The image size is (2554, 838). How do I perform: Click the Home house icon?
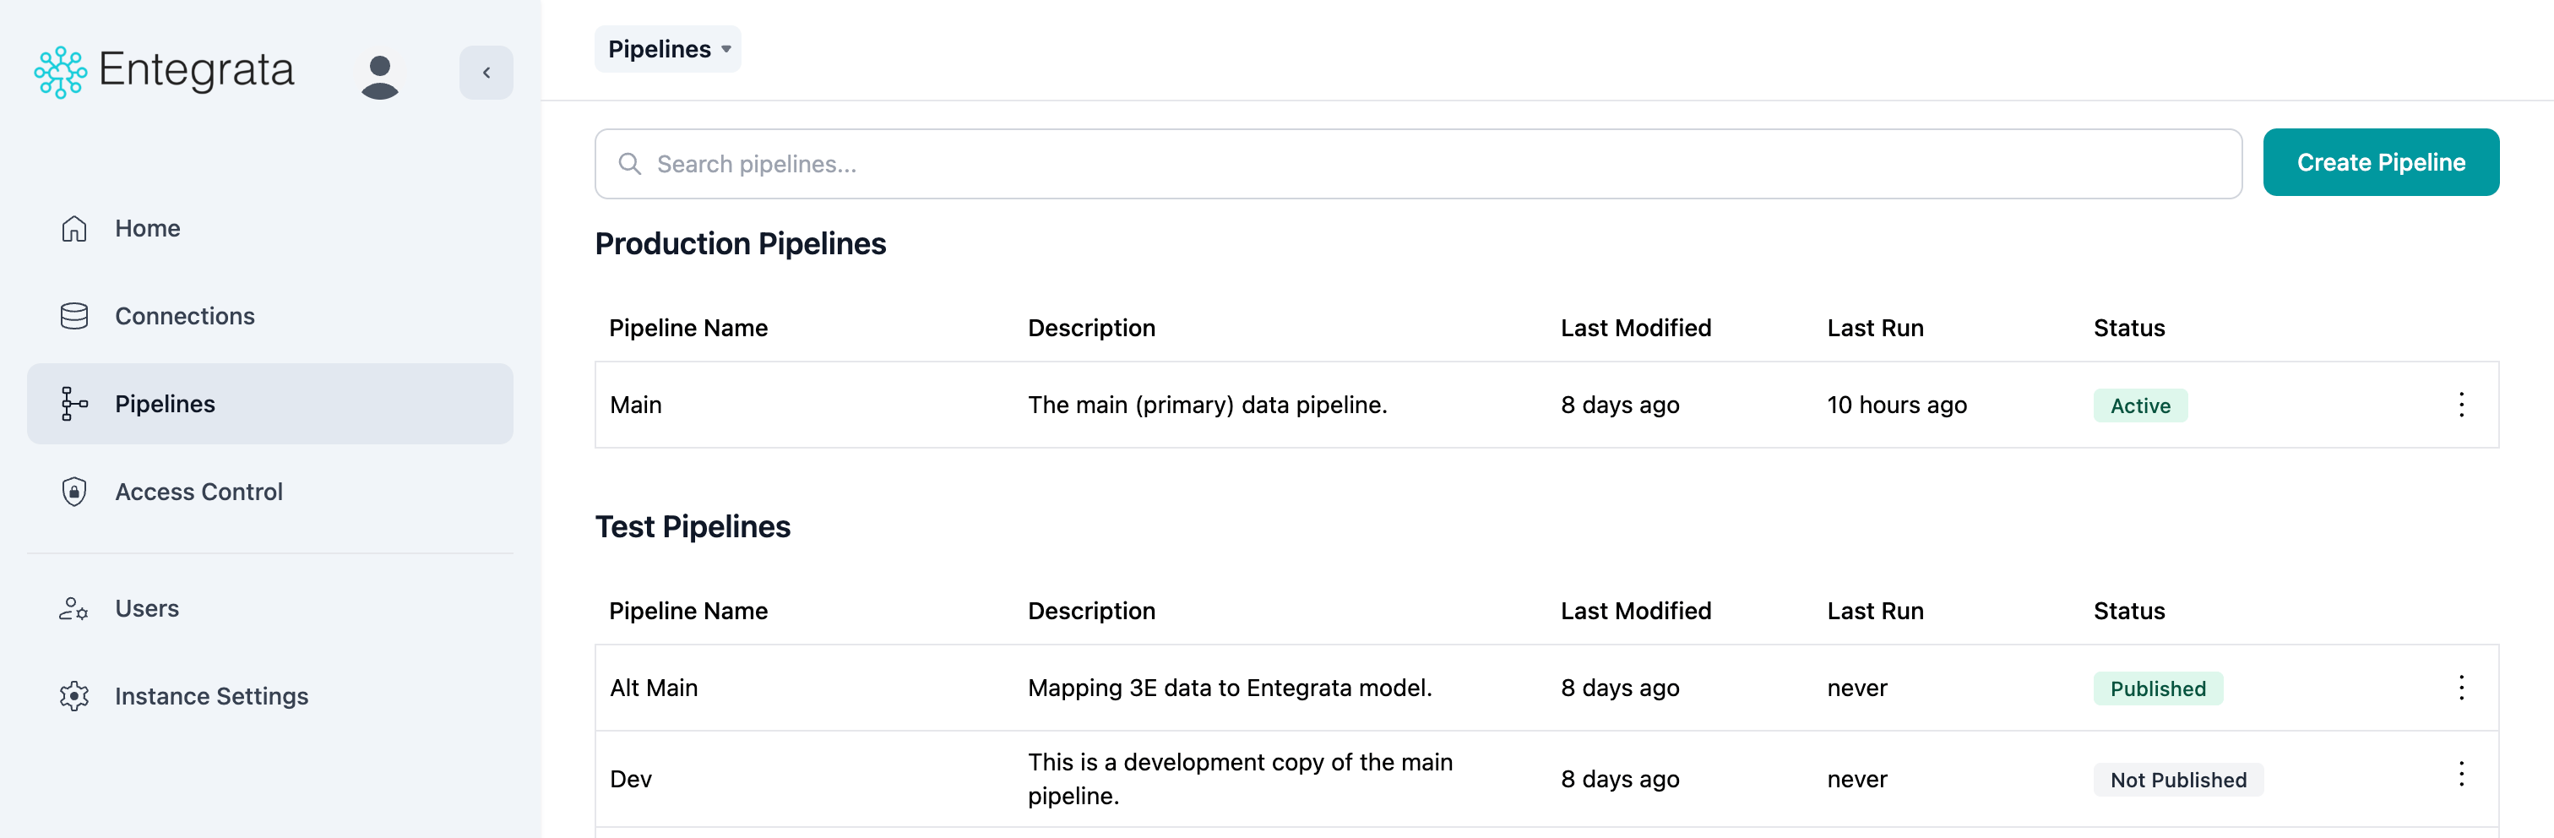pos(74,228)
